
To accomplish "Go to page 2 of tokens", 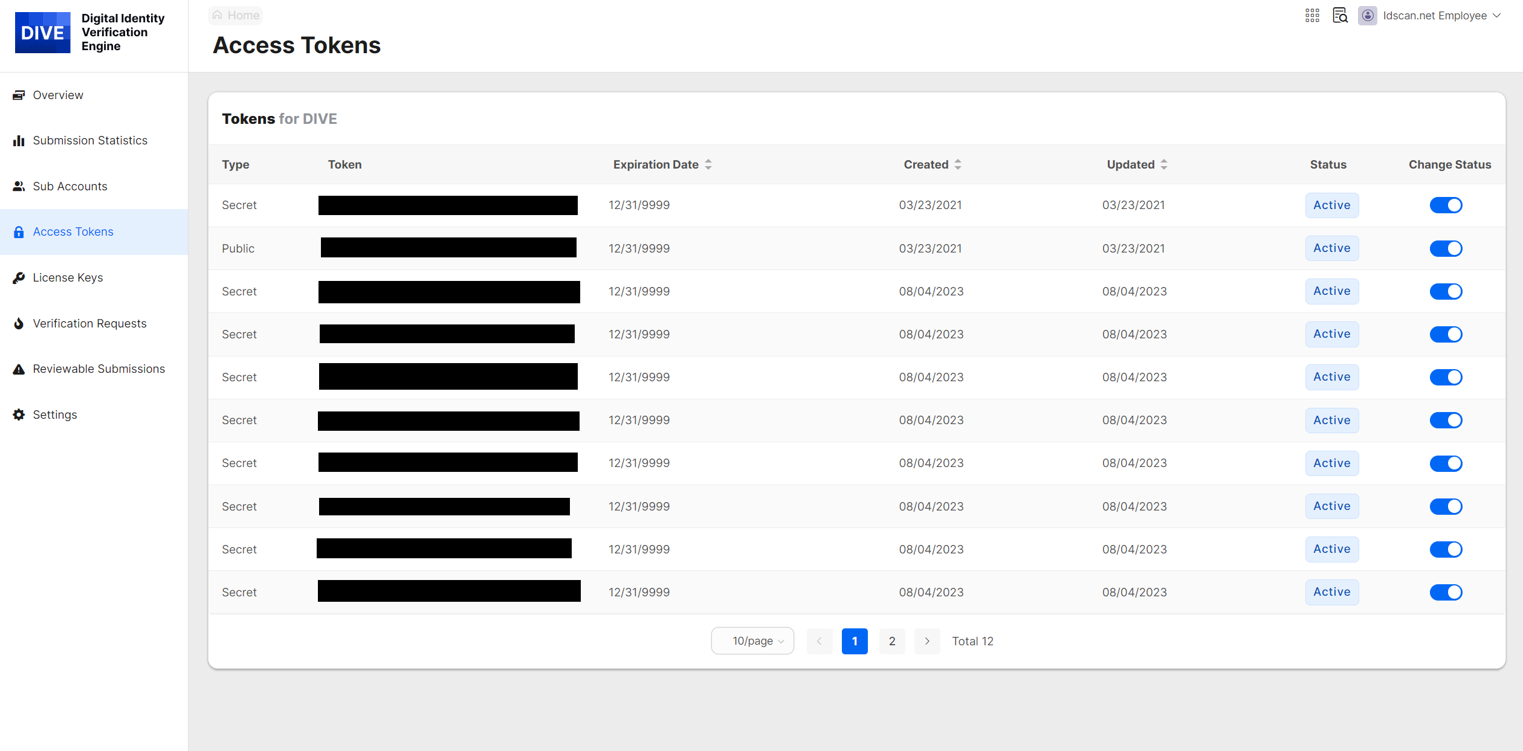I will click(x=892, y=641).
